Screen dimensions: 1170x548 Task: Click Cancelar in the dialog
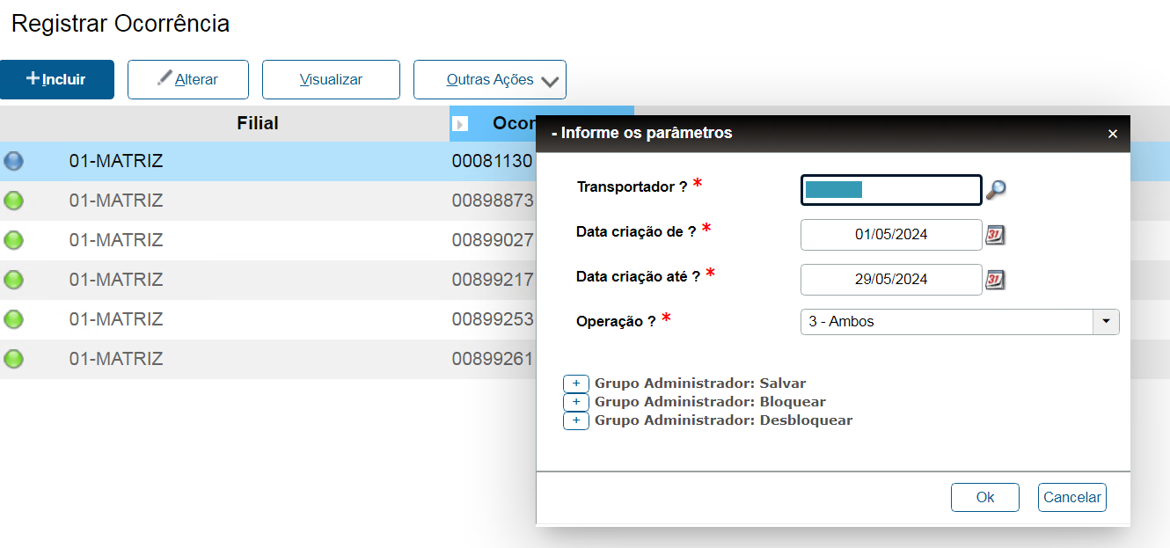point(1072,497)
